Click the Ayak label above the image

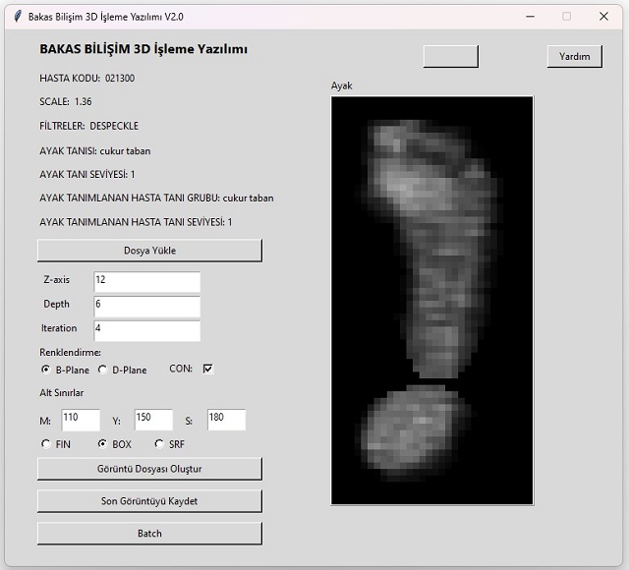click(341, 85)
